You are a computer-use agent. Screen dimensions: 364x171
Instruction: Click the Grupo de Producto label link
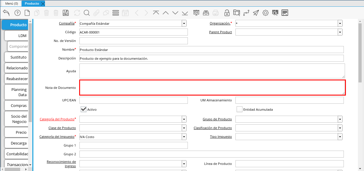[217, 119]
